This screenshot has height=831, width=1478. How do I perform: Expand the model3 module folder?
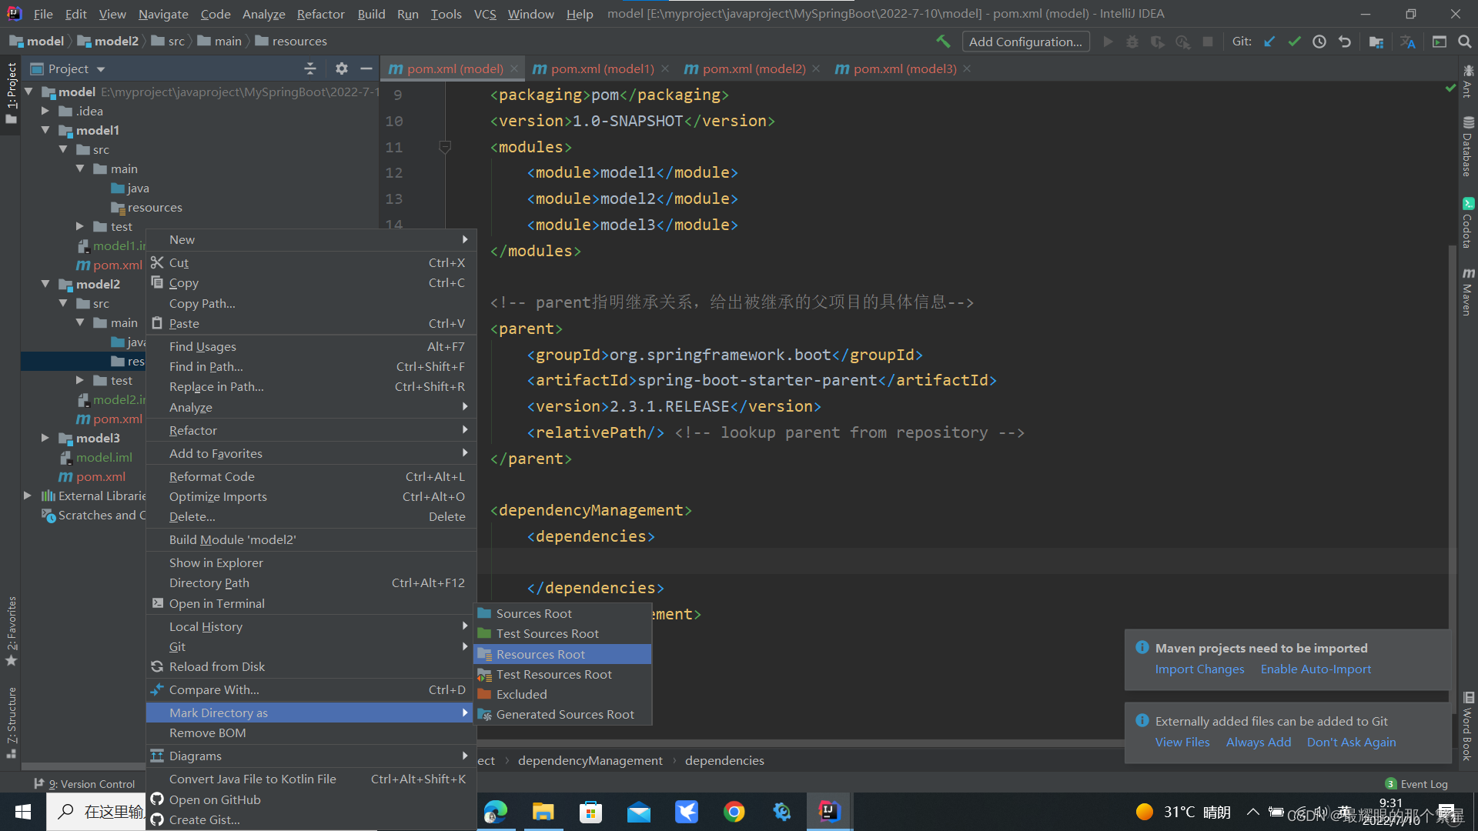tap(45, 438)
